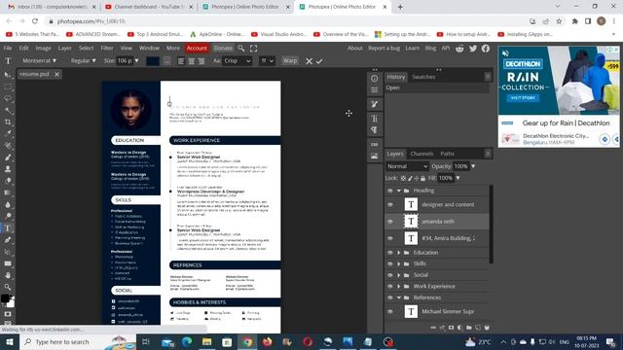Cancel text edit with X icon
The width and height of the screenshot is (623, 350).
pos(309,61)
